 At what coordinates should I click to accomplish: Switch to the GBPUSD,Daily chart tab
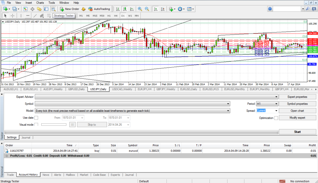[x=76, y=89]
